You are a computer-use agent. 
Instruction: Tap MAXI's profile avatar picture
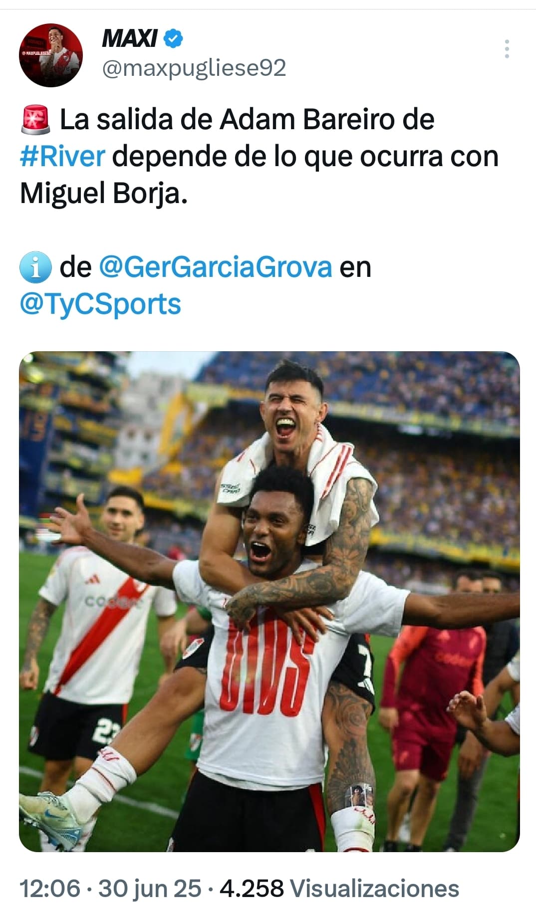(x=51, y=55)
